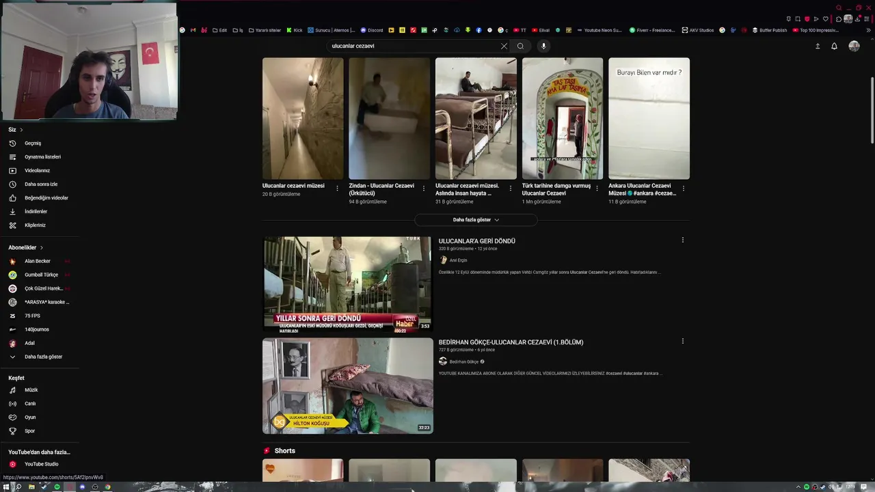875x492 pixels.
Task: Open the Discord taskbar icon
Action: click(x=82, y=487)
